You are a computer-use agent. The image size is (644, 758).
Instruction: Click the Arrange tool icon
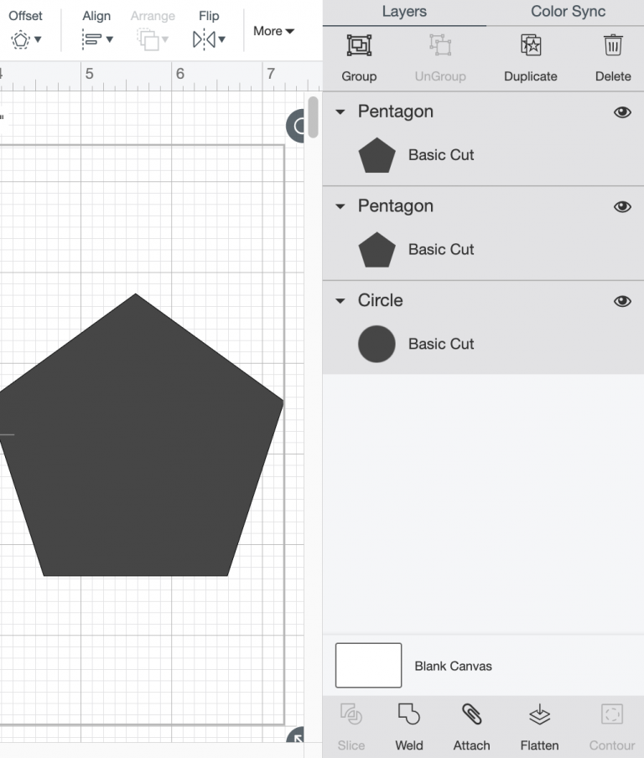coord(148,39)
